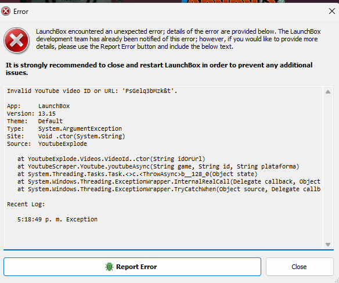Click the green bug icon on Report Error

(x=109, y=267)
